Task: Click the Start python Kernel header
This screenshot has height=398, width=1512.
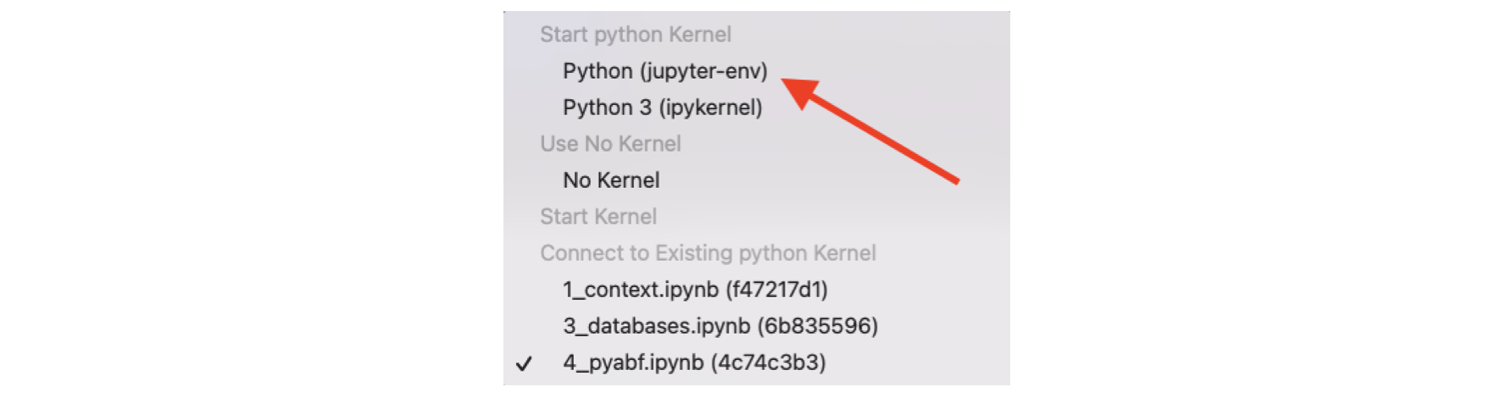Action: pos(635,35)
